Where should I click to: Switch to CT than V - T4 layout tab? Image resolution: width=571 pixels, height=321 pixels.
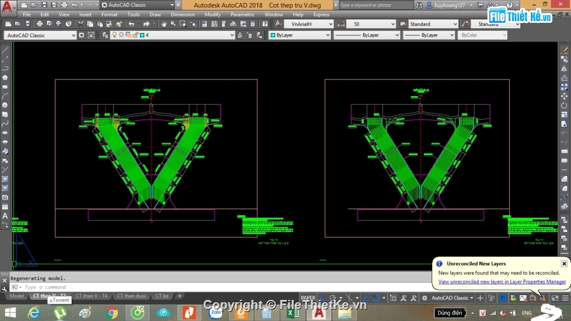(91, 296)
